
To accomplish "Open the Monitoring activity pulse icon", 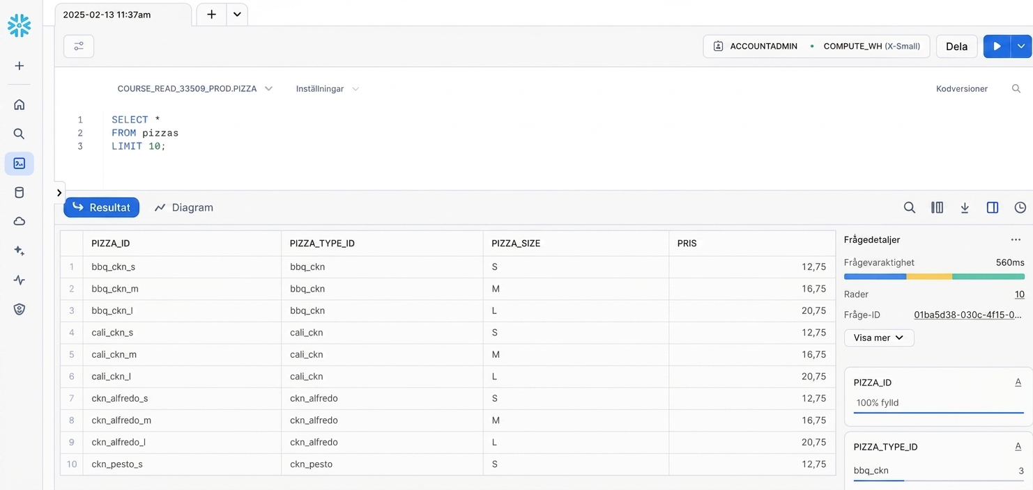I will 20,280.
